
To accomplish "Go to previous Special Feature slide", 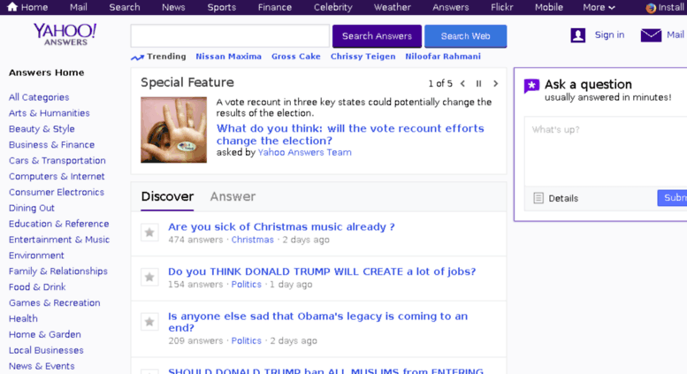I will (x=462, y=83).
